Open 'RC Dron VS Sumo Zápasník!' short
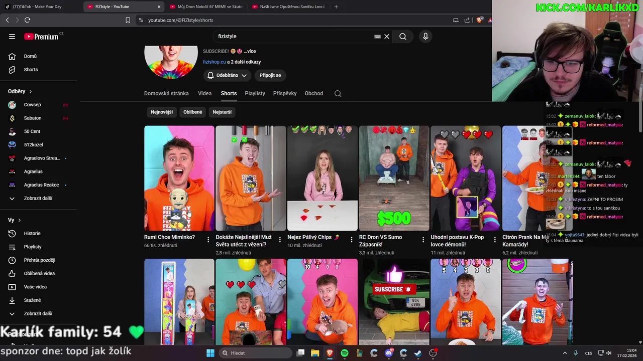643x361 pixels. click(394, 178)
